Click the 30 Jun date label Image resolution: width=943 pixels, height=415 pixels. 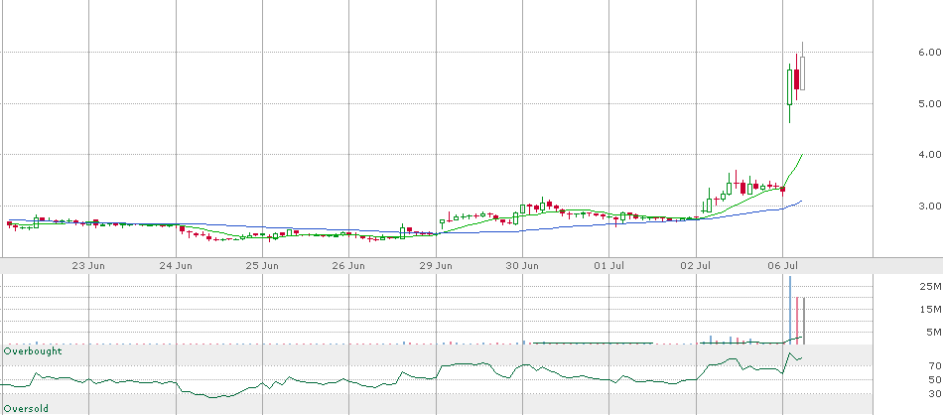coord(522,265)
